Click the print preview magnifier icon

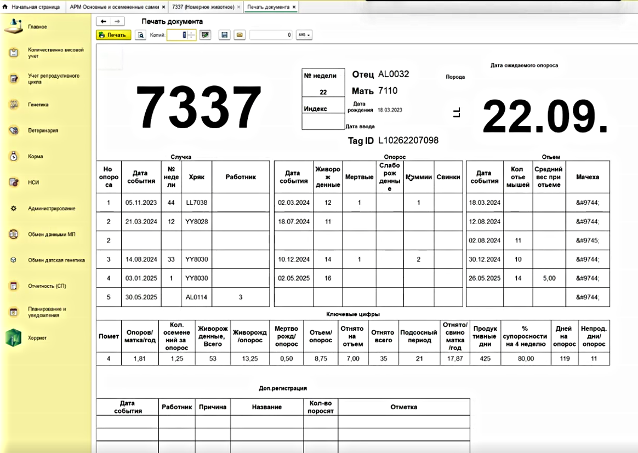(141, 35)
